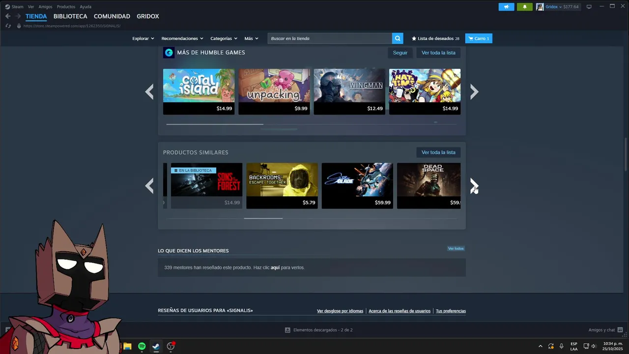Image resolution: width=629 pixels, height=354 pixels.
Task: Open the Coral Island game card
Action: [199, 92]
